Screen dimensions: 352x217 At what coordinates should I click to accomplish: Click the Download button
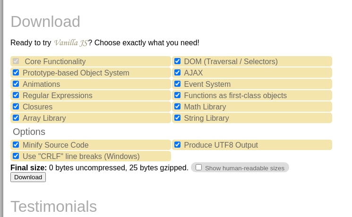28,177
